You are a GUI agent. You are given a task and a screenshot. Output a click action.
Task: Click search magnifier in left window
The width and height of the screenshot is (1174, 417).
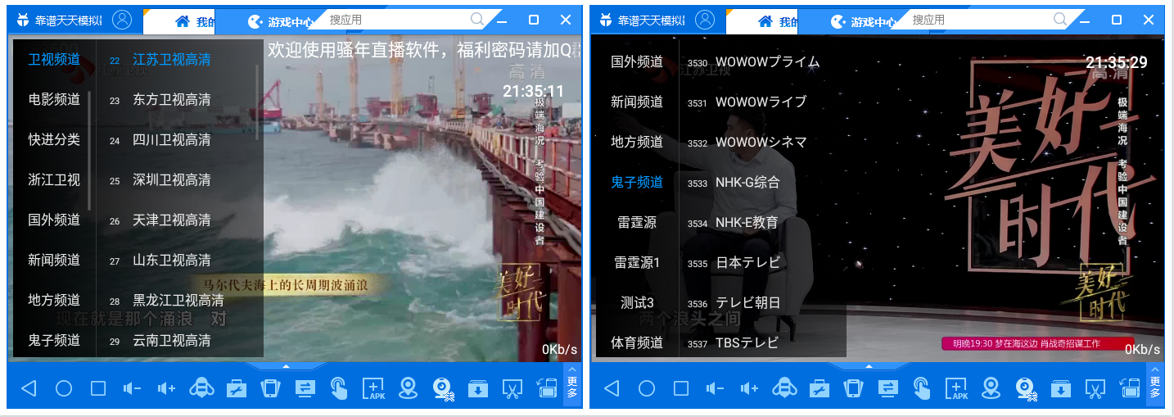point(477,20)
